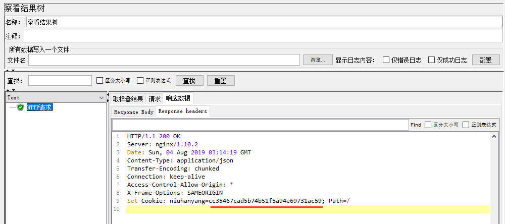This screenshot has width=505, height=224.
Task: Select the HTTP请求 result in tree
Action: click(x=39, y=107)
